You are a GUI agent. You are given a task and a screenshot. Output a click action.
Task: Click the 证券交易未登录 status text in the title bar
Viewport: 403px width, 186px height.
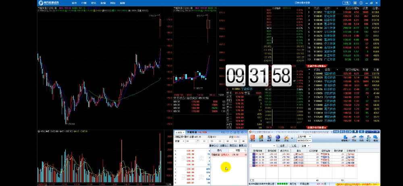tap(302, 3)
